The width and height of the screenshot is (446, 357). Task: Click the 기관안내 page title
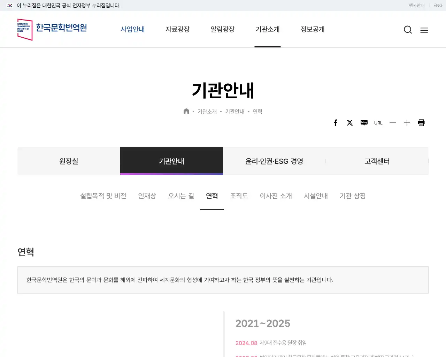[x=223, y=91]
